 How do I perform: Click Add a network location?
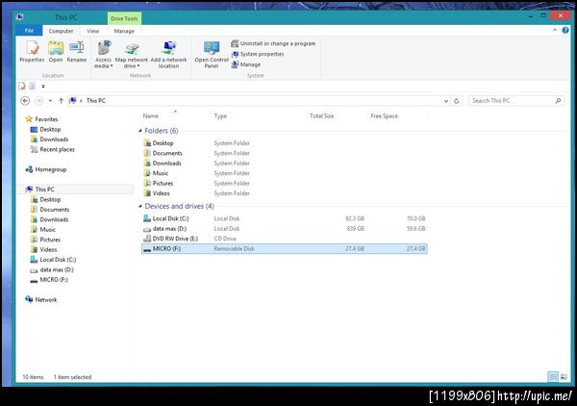pyautogui.click(x=168, y=55)
